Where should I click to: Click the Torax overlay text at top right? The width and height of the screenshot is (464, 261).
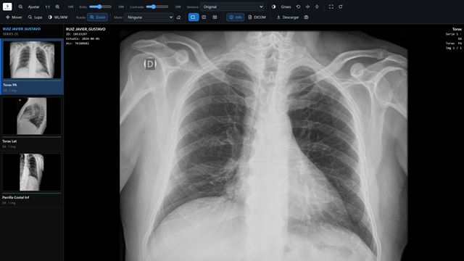coord(457,29)
